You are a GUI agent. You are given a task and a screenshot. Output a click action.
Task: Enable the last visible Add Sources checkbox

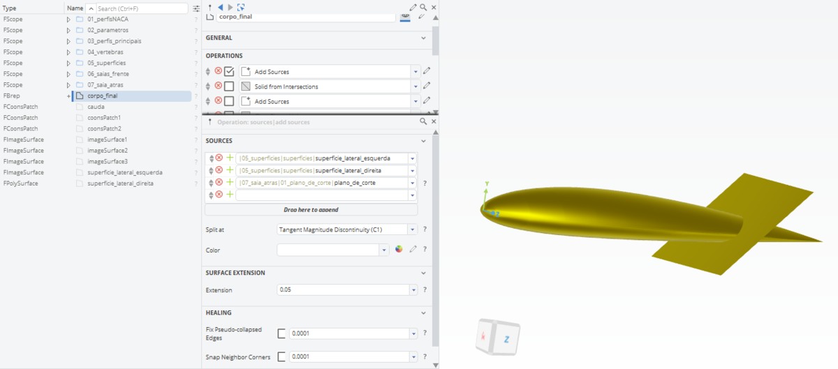point(229,101)
